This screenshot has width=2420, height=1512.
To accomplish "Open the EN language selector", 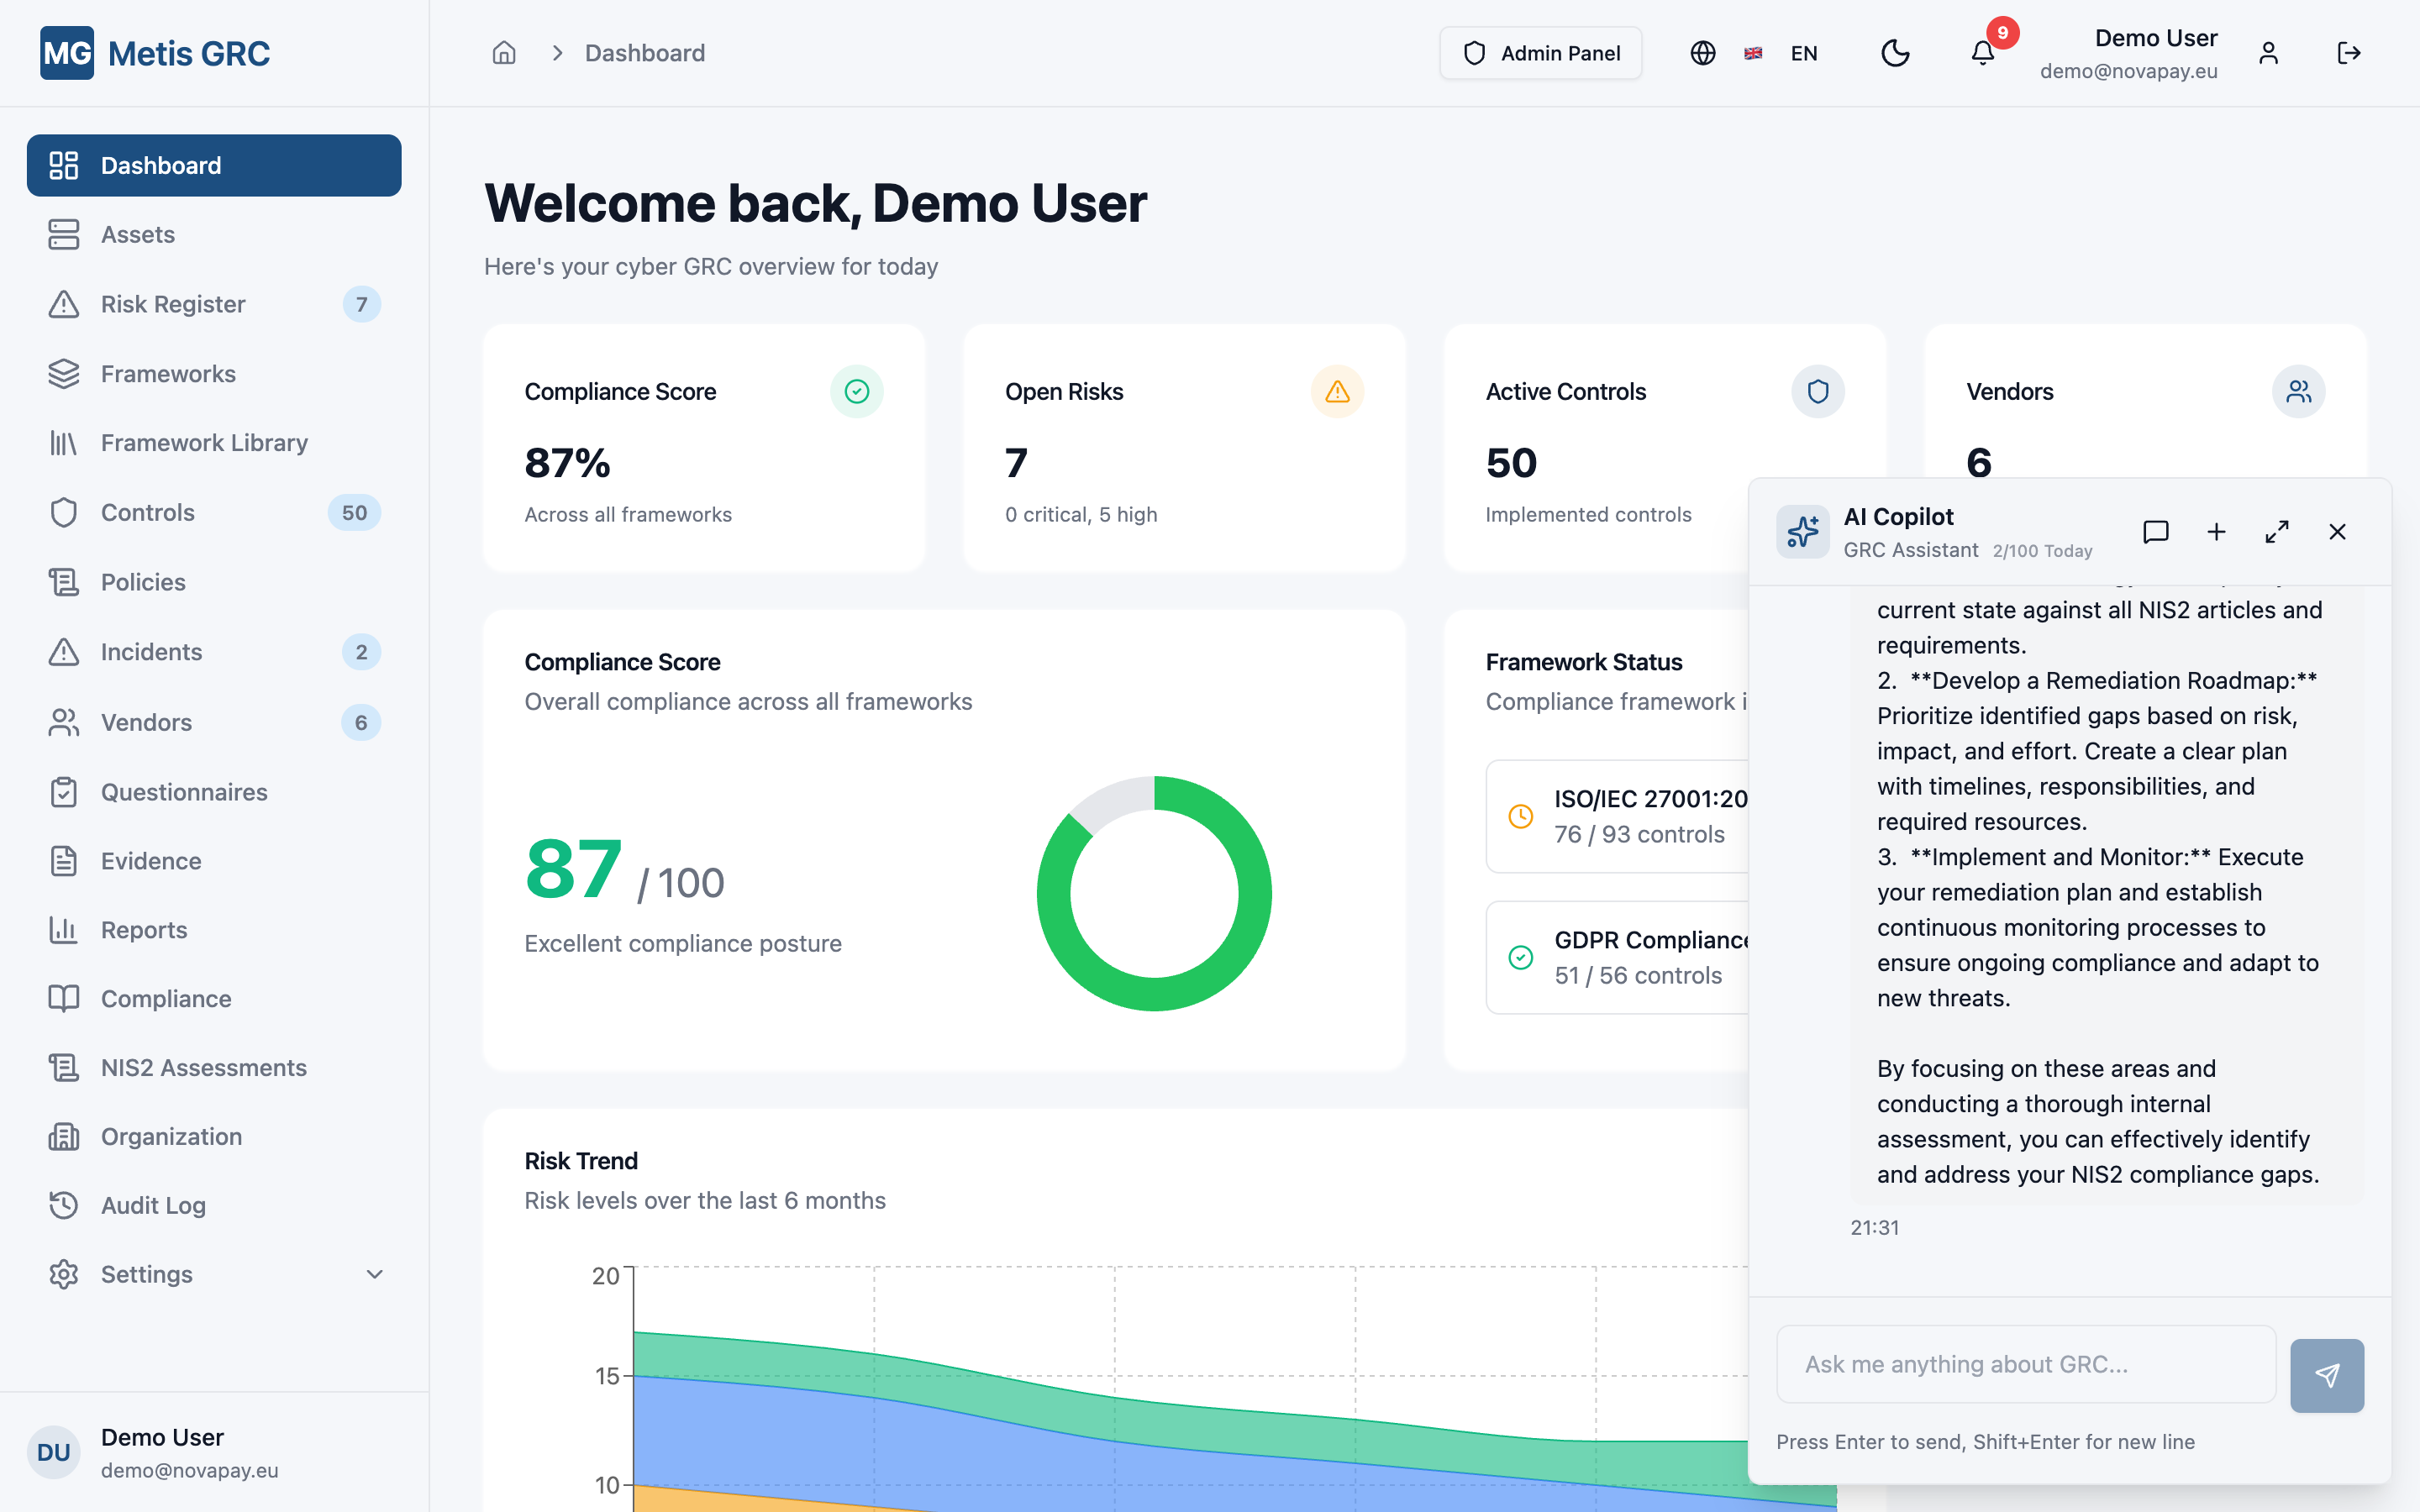I will tap(1803, 53).
